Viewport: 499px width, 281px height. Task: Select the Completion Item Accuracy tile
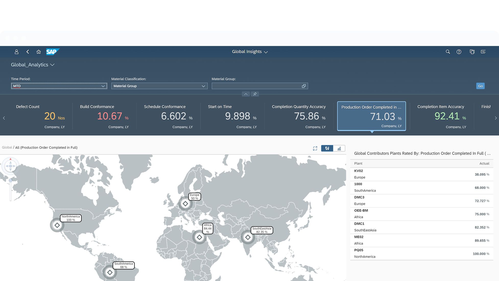(x=442, y=116)
